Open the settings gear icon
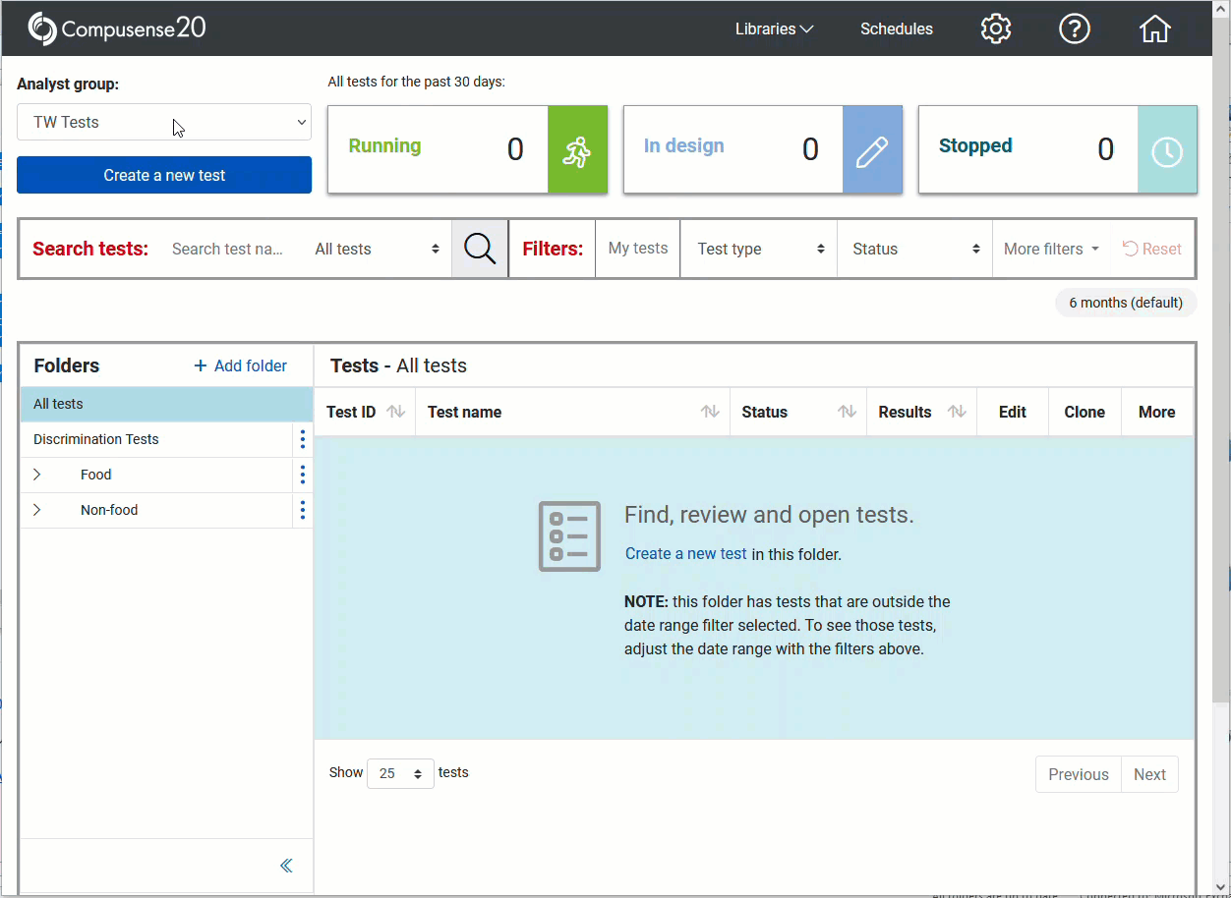1231x898 pixels. click(x=996, y=28)
